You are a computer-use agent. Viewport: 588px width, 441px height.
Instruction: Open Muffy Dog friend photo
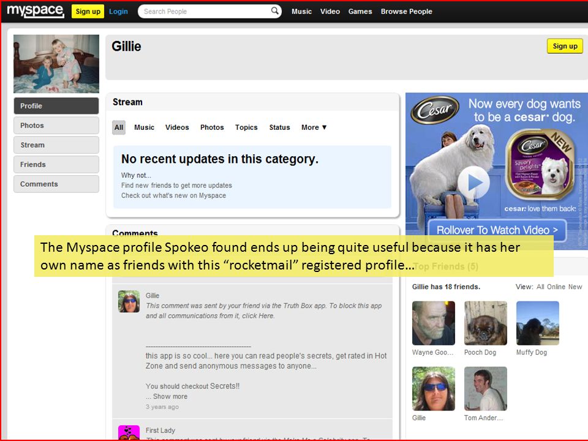coord(538,323)
